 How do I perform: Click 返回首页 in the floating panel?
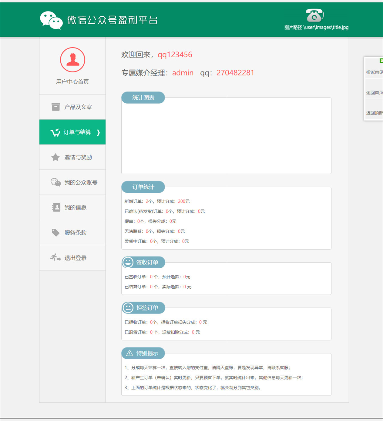pyautogui.click(x=374, y=92)
